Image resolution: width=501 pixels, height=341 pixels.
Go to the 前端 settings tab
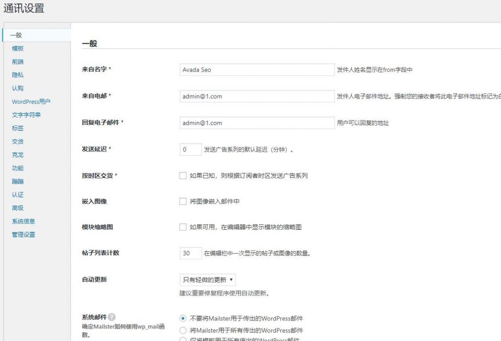pyautogui.click(x=18, y=62)
